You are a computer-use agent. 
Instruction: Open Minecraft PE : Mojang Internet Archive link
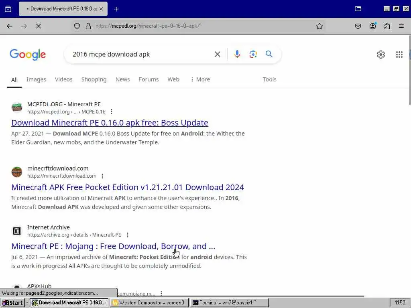[113, 246]
